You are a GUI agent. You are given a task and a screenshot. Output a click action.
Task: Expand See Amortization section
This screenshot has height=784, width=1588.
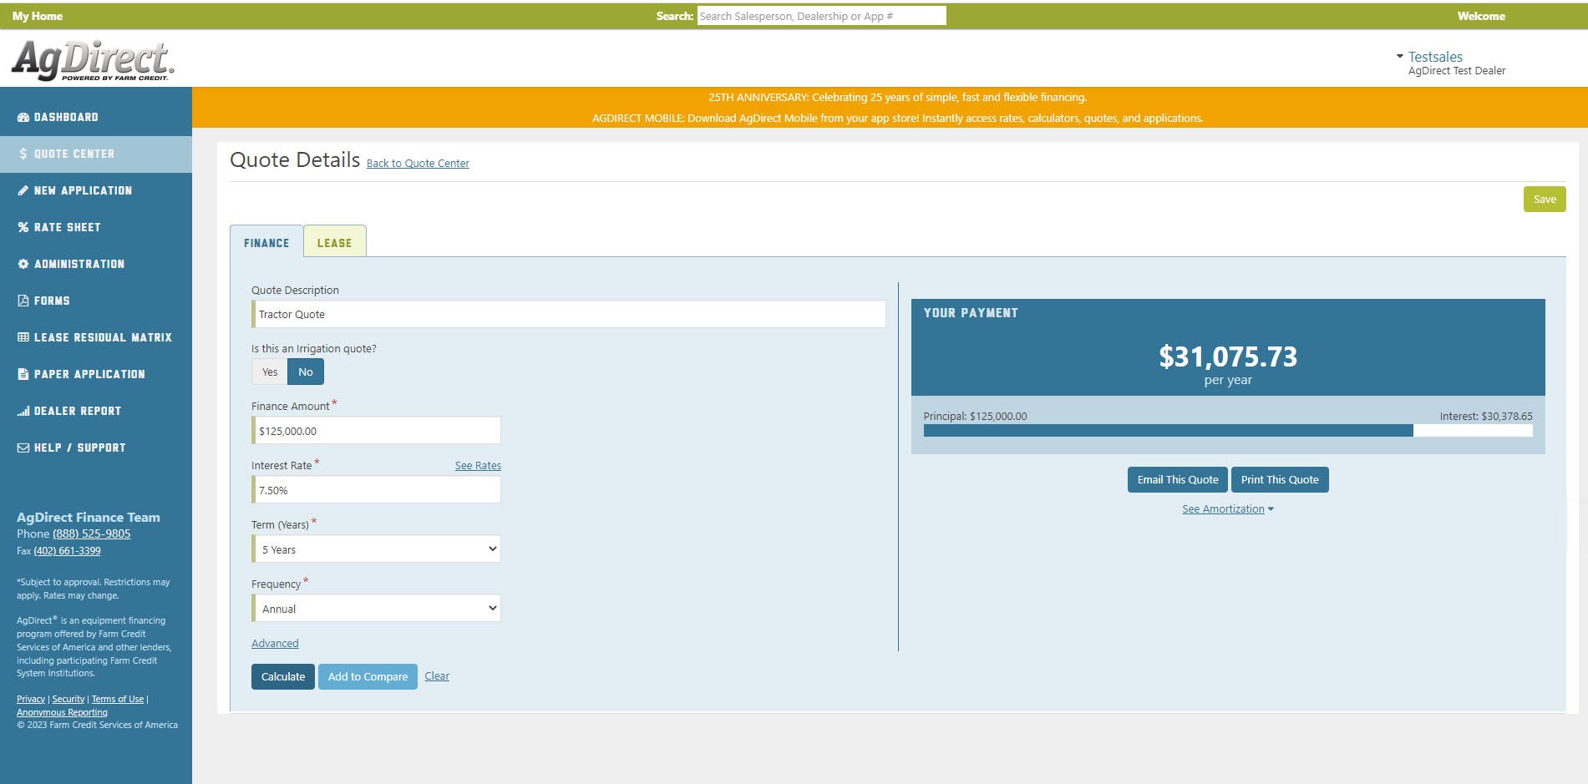pyautogui.click(x=1228, y=509)
